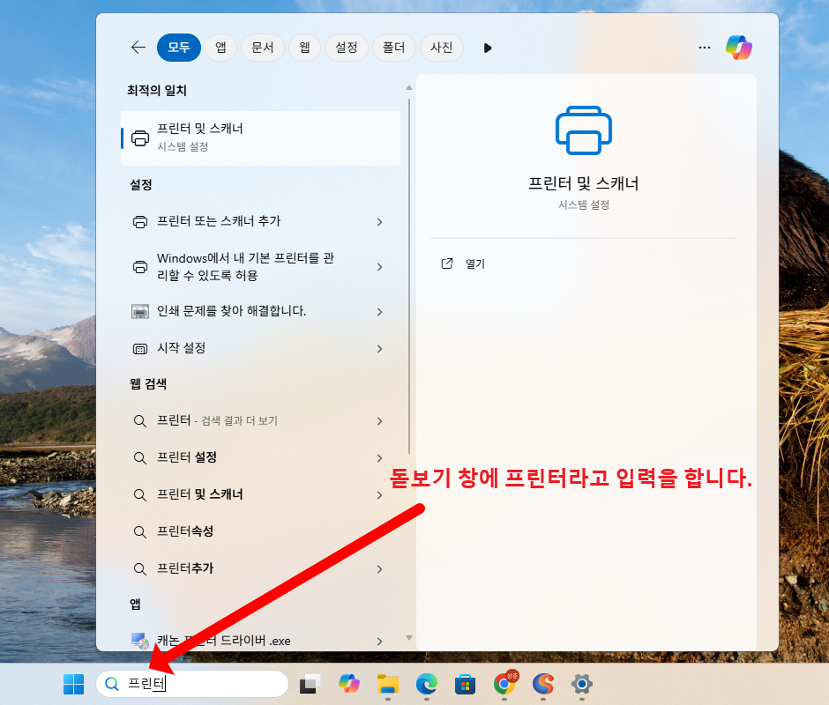
Task: Open the more options ellipsis menu
Action: click(704, 48)
